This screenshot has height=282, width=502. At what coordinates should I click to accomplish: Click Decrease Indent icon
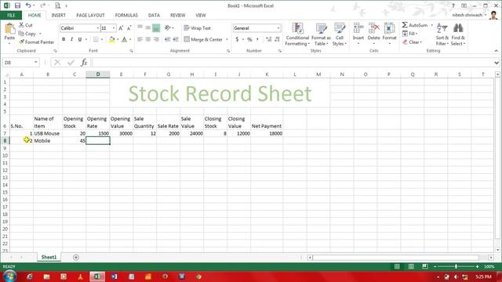coord(167,39)
